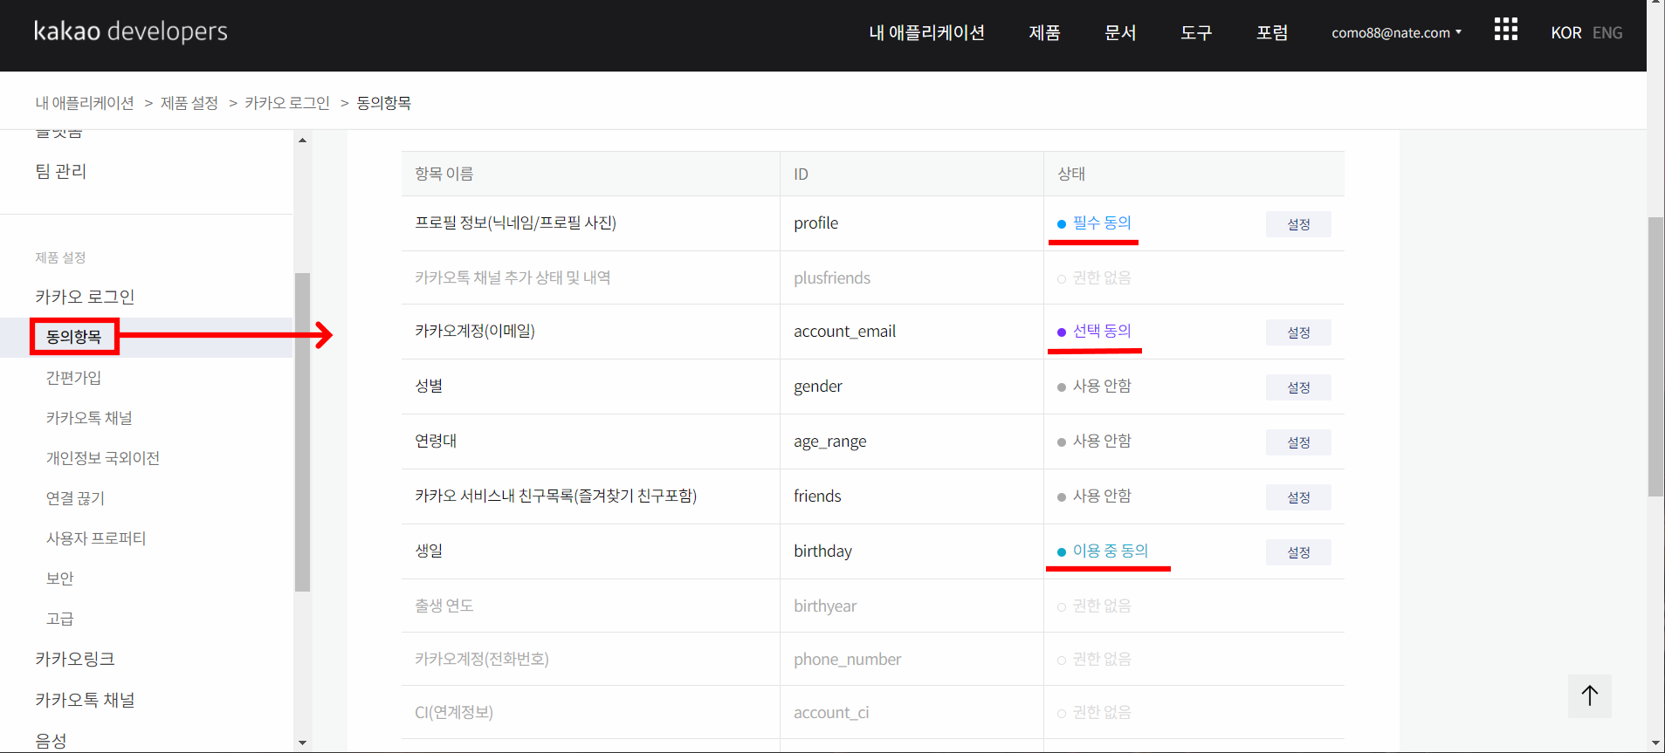Screen dimensions: 1665x753
Task: Go to 제품 설정 breadcrumb
Action: coord(189,103)
